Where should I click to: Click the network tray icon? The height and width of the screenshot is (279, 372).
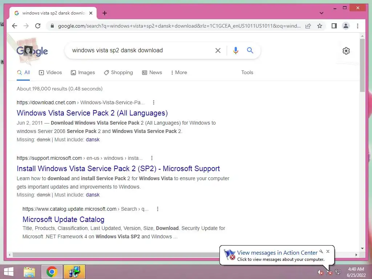338,272
